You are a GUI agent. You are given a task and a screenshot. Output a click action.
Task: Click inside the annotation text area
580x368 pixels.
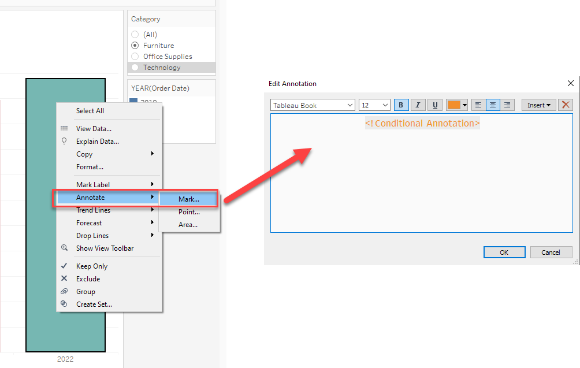pyautogui.click(x=421, y=179)
